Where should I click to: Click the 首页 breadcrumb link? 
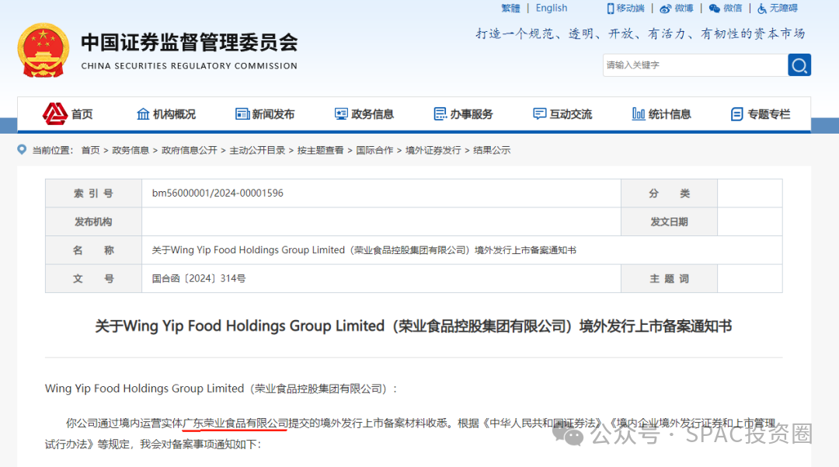click(x=90, y=150)
